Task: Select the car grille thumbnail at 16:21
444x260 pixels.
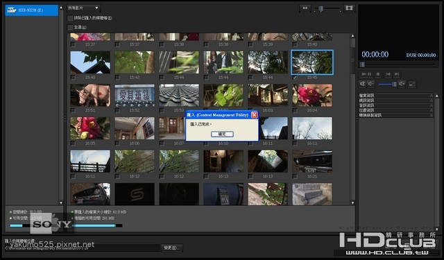Action: click(x=312, y=162)
